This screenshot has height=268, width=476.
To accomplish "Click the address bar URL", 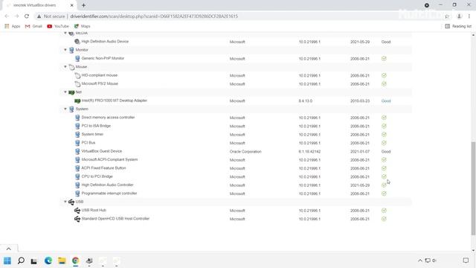I will [x=154, y=16].
